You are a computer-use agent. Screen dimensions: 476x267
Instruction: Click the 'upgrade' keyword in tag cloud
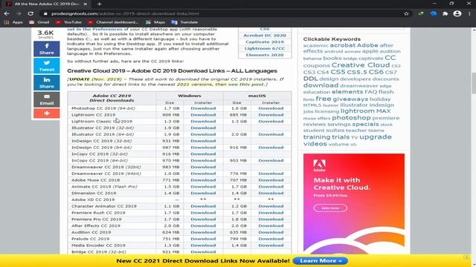click(376, 136)
